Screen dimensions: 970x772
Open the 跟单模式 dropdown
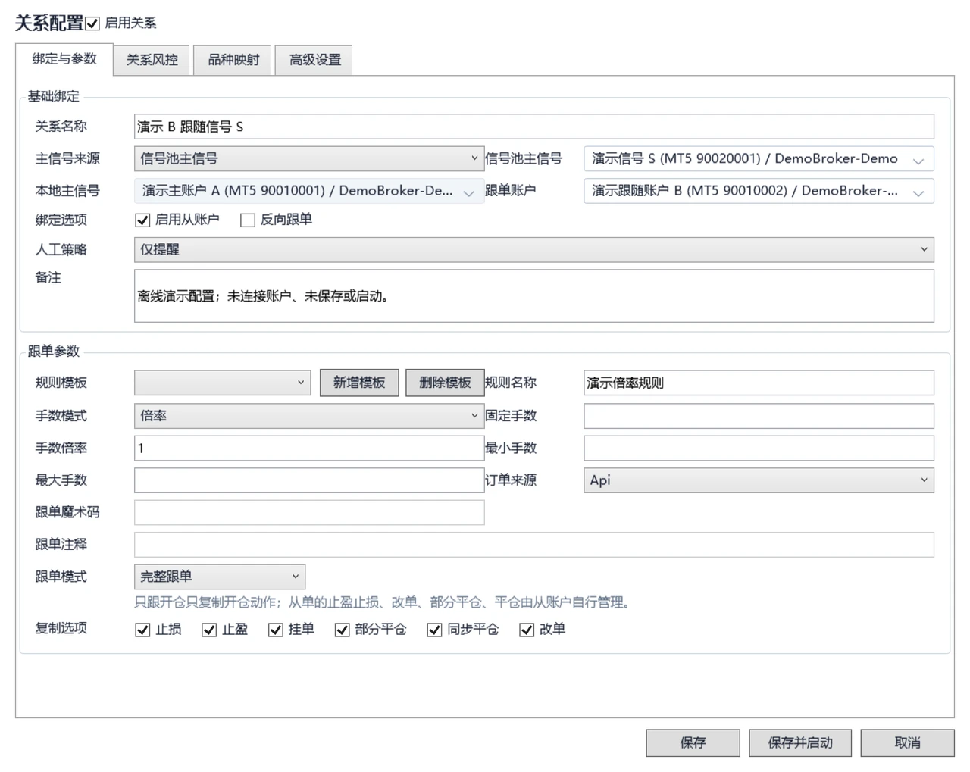pyautogui.click(x=220, y=577)
